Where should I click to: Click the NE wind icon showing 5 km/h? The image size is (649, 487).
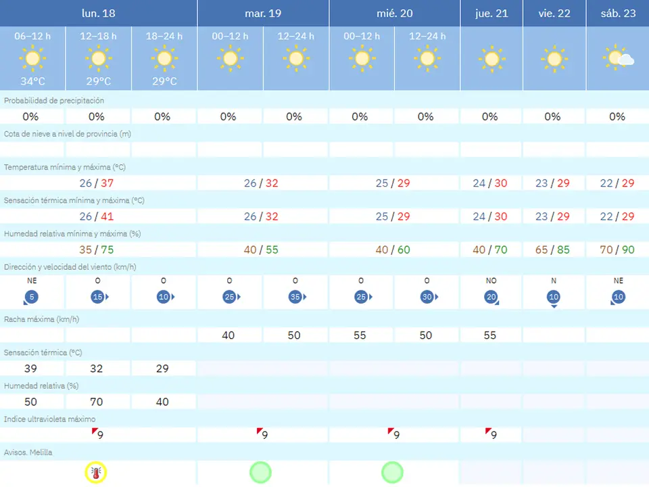coord(31,298)
